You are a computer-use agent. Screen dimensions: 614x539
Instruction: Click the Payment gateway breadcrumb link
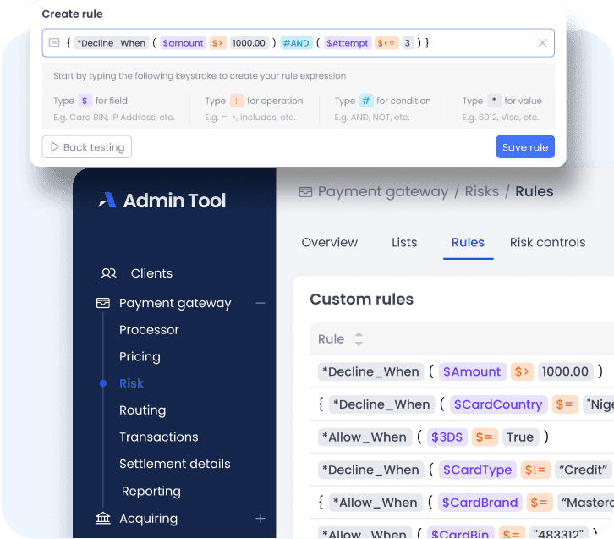click(383, 191)
